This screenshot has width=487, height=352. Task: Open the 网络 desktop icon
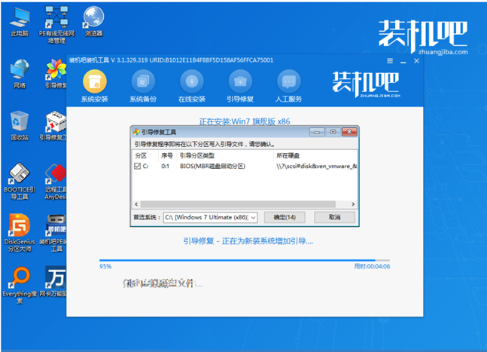click(20, 74)
